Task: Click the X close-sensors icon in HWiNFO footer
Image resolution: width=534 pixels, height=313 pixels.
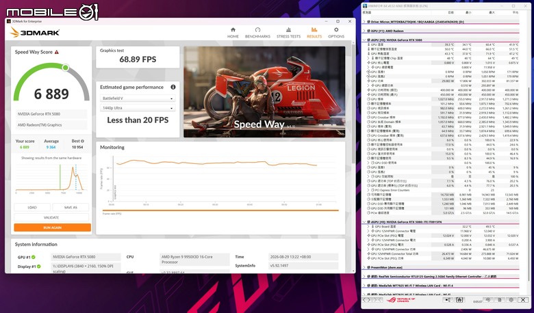Action: (x=523, y=300)
